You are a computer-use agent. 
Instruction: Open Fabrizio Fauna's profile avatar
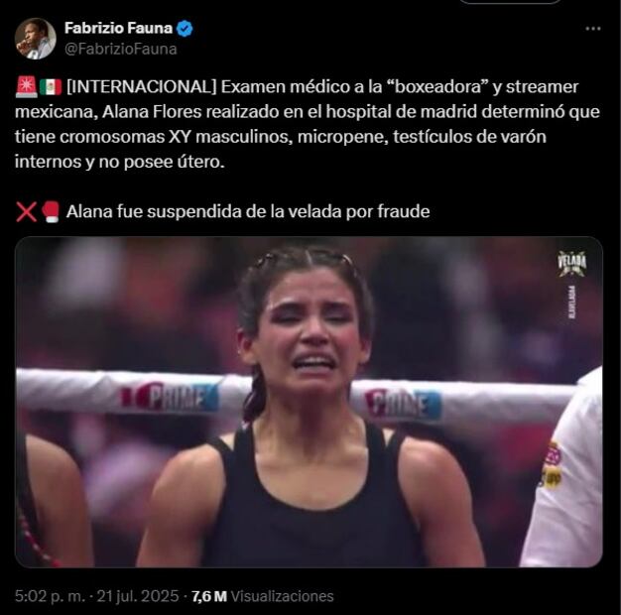pyautogui.click(x=36, y=39)
